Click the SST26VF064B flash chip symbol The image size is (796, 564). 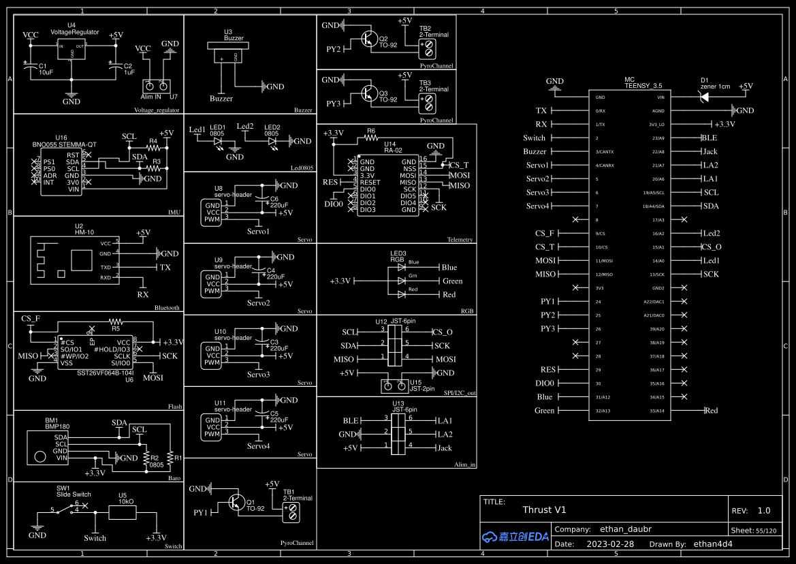pyautogui.click(x=95, y=351)
